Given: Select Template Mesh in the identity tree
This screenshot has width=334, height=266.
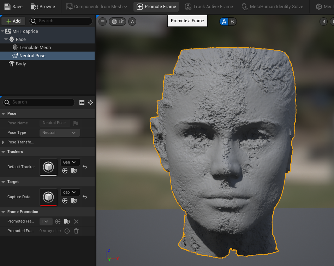Looking at the screenshot, I should 35,47.
